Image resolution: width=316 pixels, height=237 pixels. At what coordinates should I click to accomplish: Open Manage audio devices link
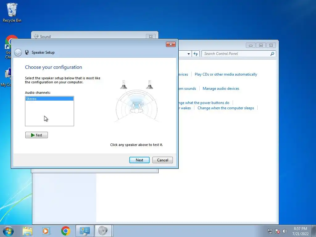pos(221,89)
